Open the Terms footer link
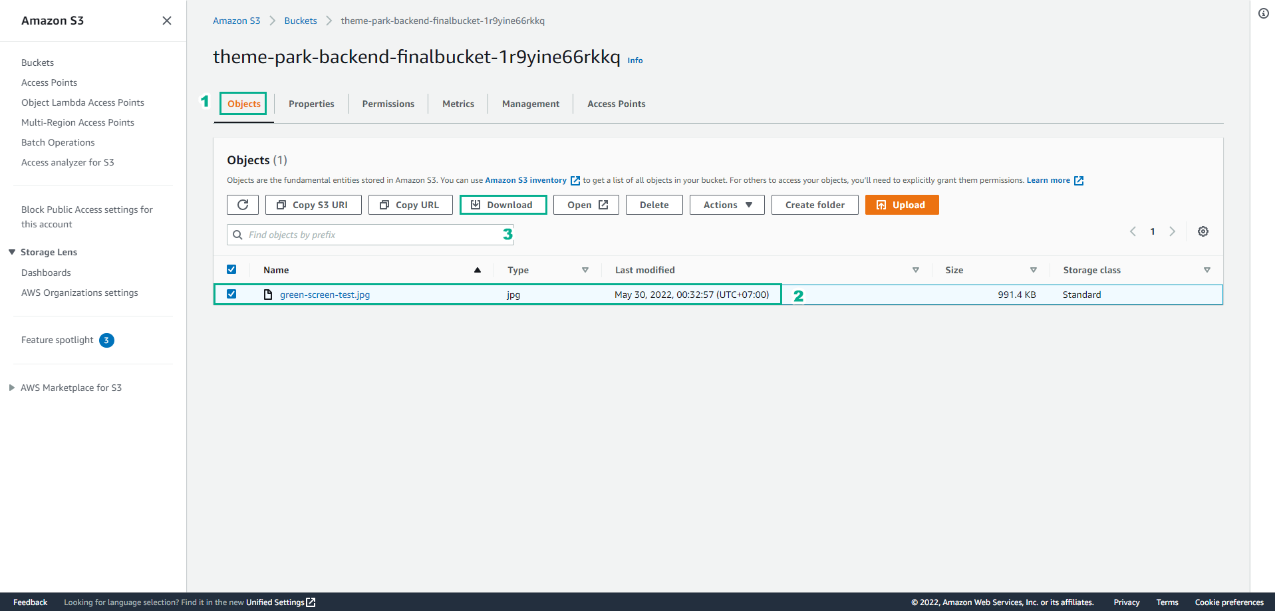The image size is (1275, 611). [1167, 602]
